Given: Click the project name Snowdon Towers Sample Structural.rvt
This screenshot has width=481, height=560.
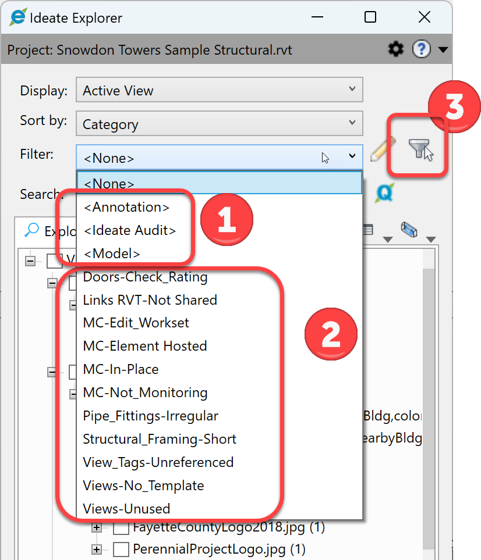Looking at the screenshot, I should pos(175,50).
